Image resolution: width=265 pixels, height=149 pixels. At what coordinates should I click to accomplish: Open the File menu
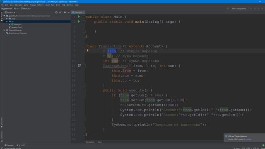(x=2, y=5)
